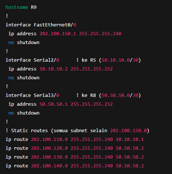Image resolution: width=172 pixels, height=174 pixels.
Task: Select the IP address '202.100.150.1'
Action: (58, 34)
